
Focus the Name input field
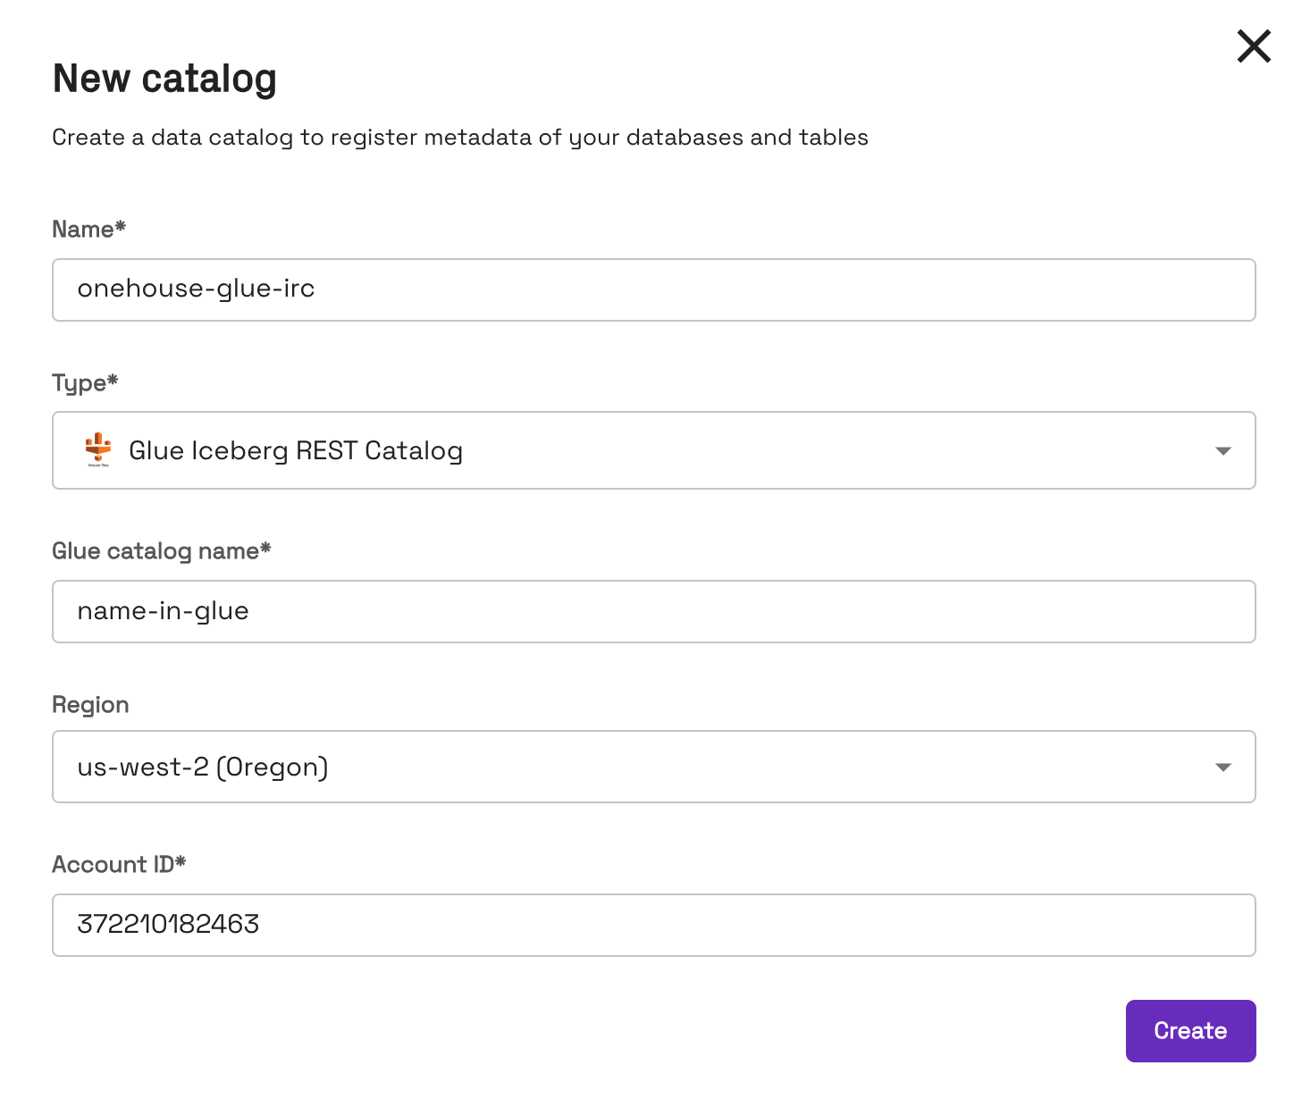click(653, 289)
